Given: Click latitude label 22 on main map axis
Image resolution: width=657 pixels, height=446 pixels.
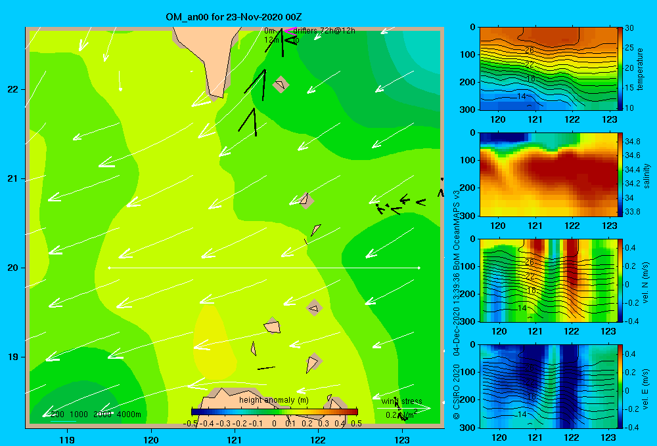Looking at the screenshot, I should pyautogui.click(x=13, y=90).
